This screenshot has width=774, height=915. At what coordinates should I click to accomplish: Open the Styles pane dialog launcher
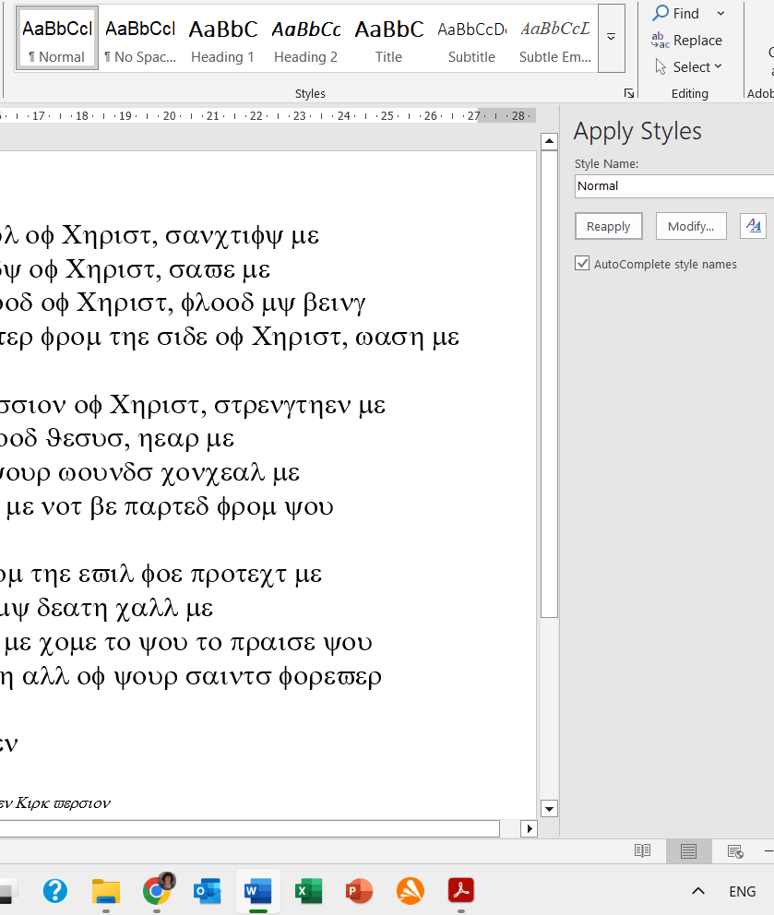[x=628, y=93]
